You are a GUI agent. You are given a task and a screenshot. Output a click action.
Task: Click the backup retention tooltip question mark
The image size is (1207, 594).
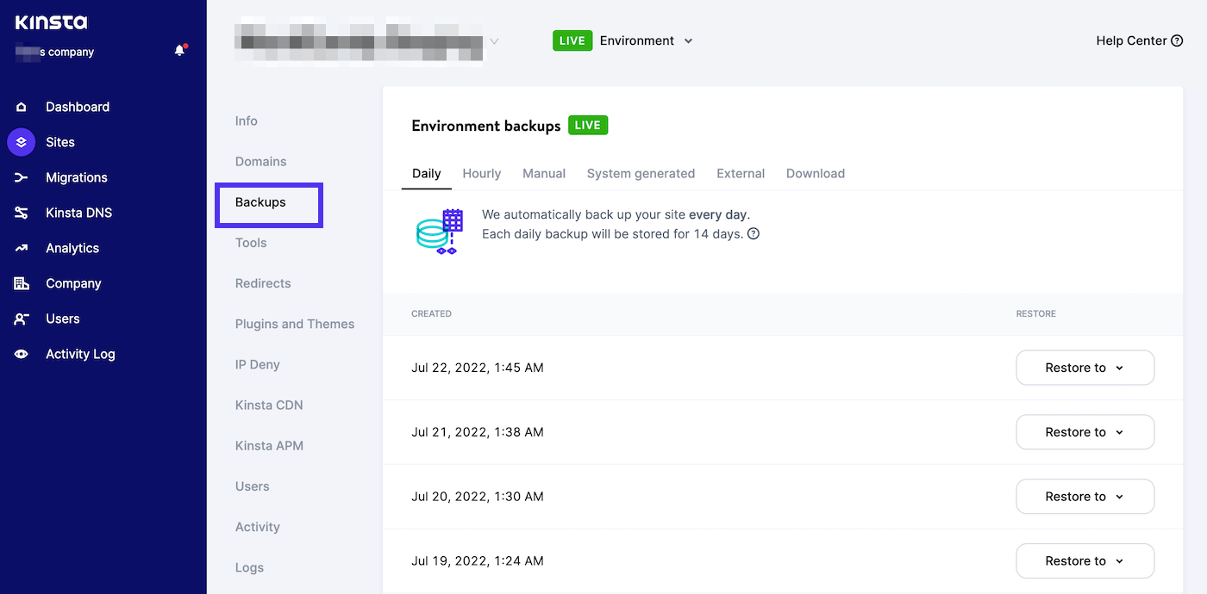[753, 233]
